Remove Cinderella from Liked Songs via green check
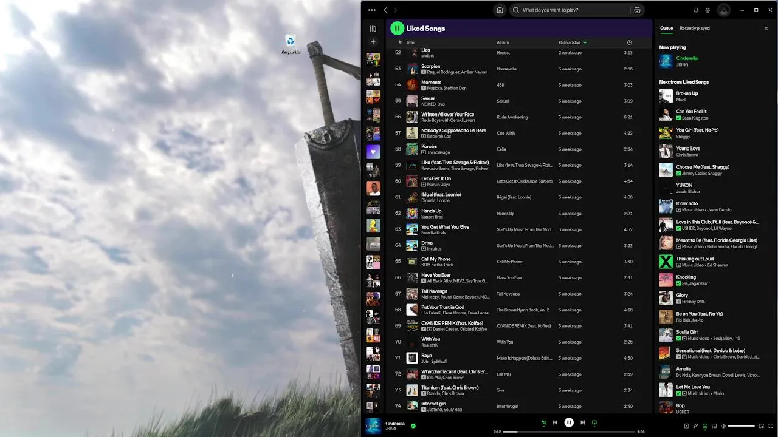778x437 pixels. click(413, 426)
